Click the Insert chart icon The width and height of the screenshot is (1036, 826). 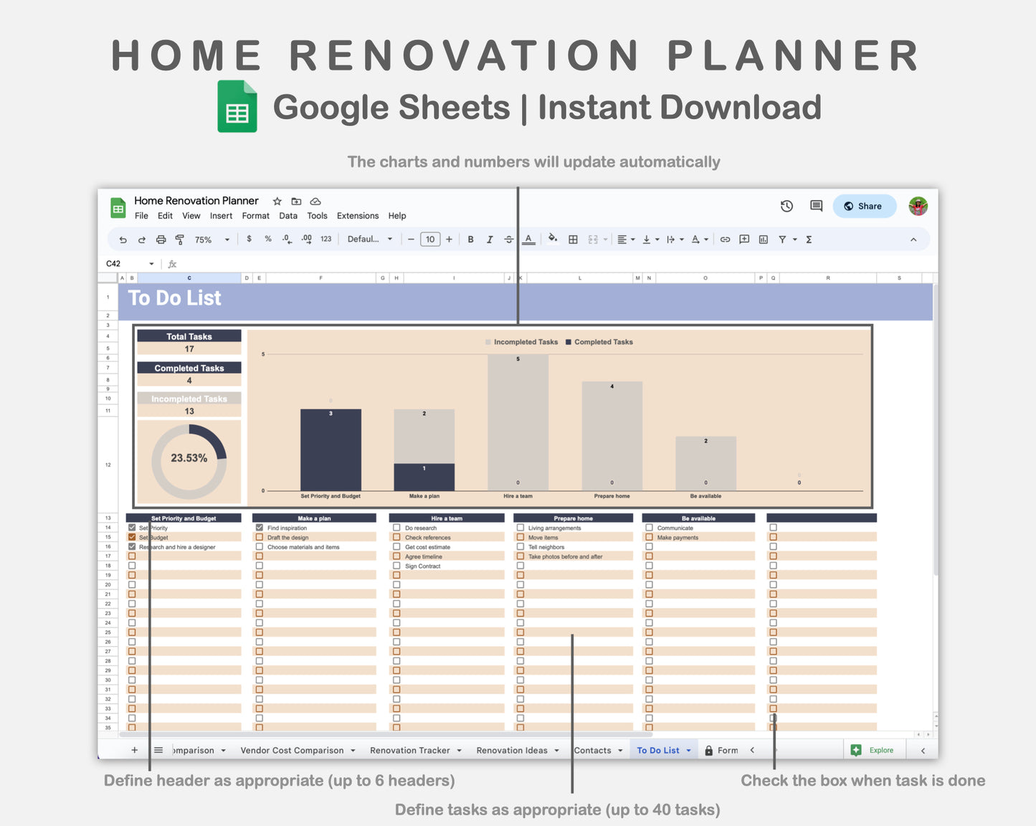[x=762, y=239]
